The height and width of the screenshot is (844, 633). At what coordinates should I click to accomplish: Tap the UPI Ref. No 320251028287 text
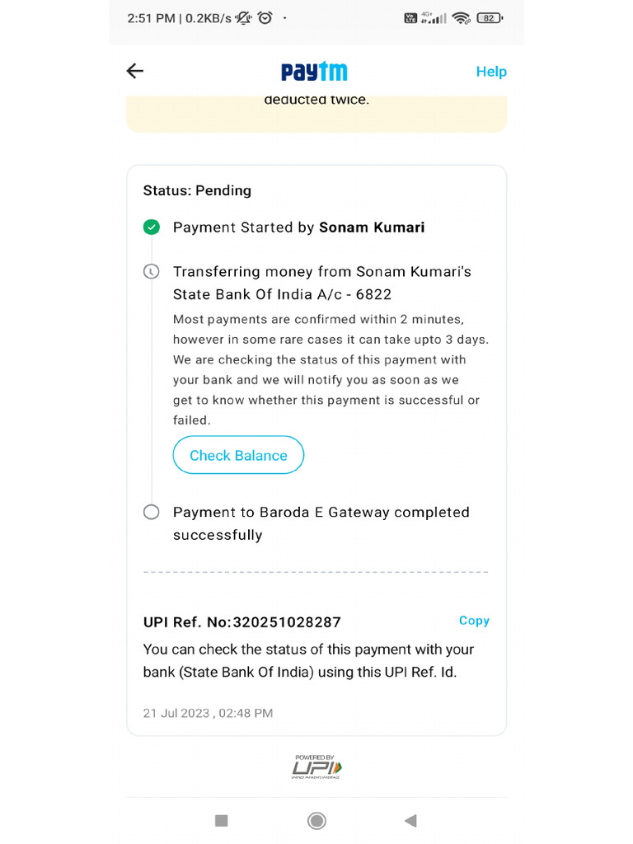[242, 622]
